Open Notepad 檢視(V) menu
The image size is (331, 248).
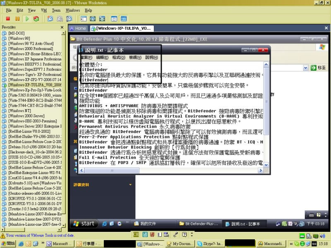coord(135,57)
